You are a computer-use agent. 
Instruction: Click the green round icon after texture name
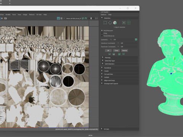pyautogui.click(x=83, y=18)
